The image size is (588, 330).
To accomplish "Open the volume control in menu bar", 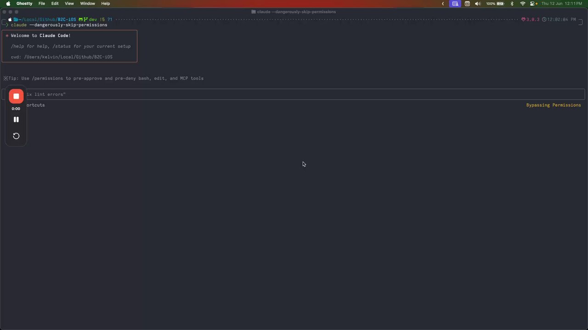I will point(478,4).
